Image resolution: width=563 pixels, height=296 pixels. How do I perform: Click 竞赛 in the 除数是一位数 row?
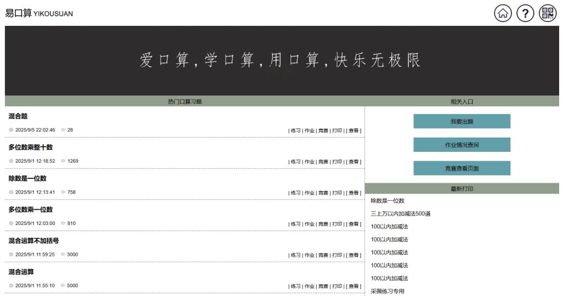[x=323, y=193]
